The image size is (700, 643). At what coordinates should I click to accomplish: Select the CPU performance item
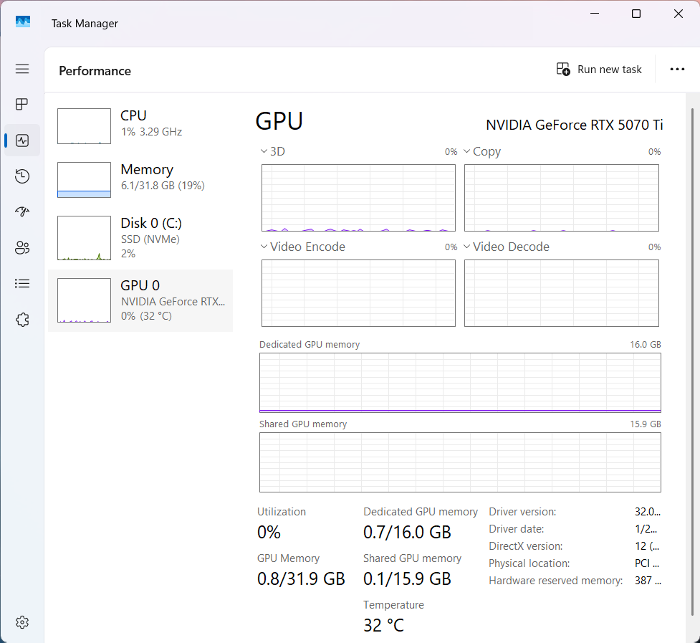click(140, 126)
